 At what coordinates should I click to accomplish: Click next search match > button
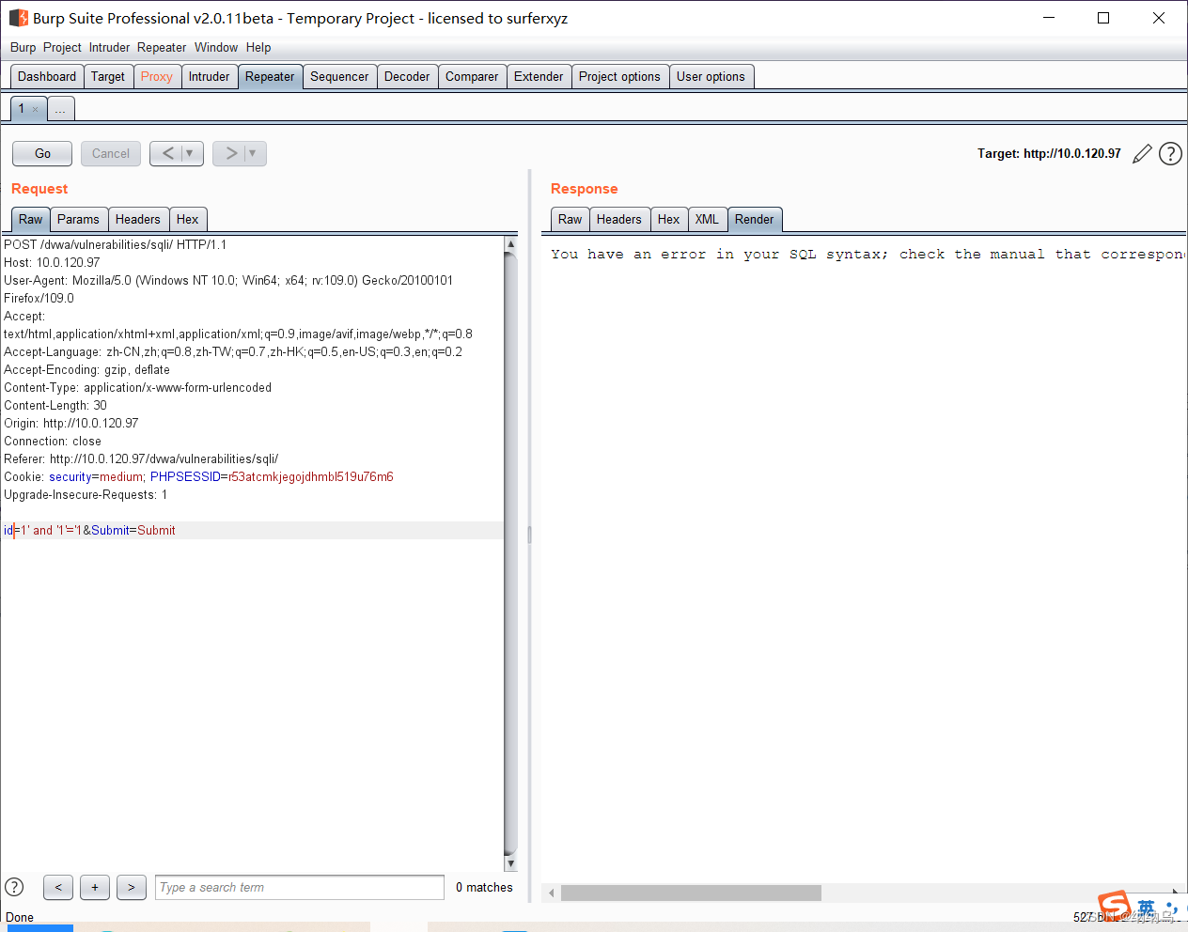click(x=132, y=887)
